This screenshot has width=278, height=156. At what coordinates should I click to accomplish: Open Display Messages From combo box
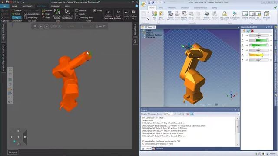coord(168,114)
